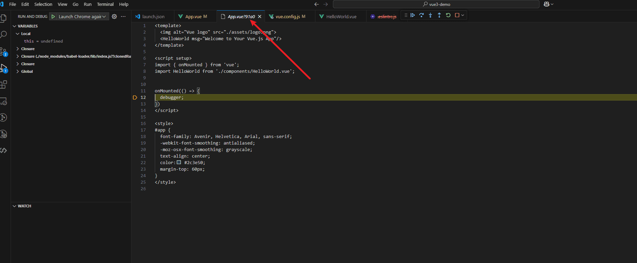Switch to the HelloWorld.vue tab
This screenshot has height=263, width=637.
tap(341, 16)
